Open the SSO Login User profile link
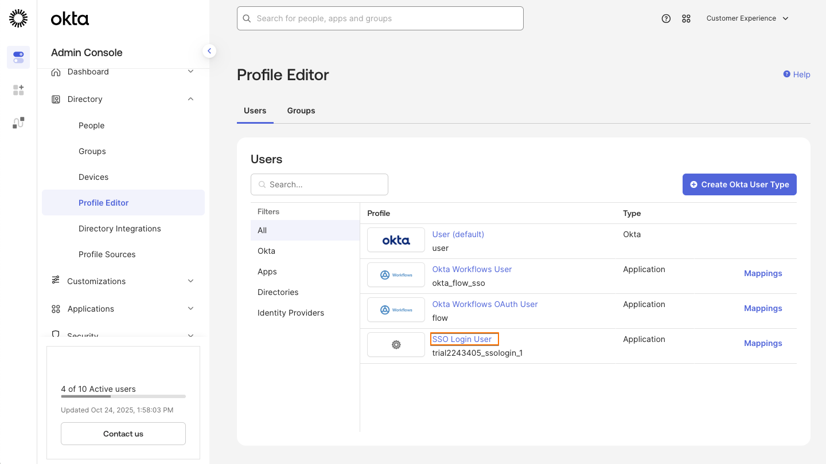 [463, 339]
